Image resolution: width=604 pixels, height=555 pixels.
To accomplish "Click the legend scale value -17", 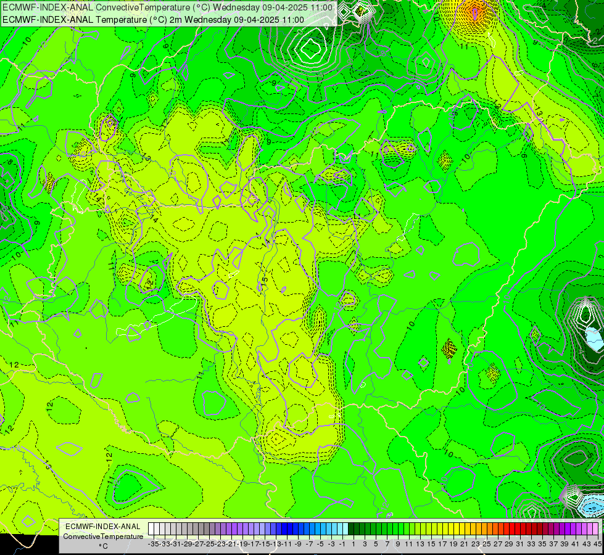I will click(x=253, y=544).
